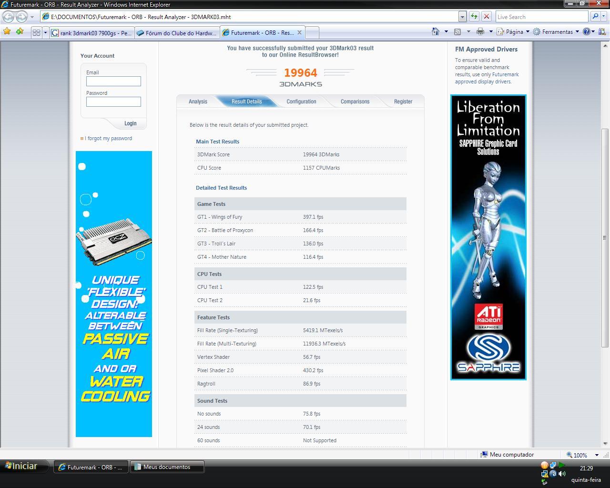Screen dimensions: 610x488
Task: Close the Futuremark ORB browser tab
Action: [x=299, y=32]
